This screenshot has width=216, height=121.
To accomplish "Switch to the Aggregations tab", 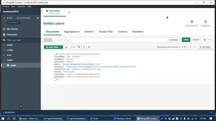I will 72,32.
